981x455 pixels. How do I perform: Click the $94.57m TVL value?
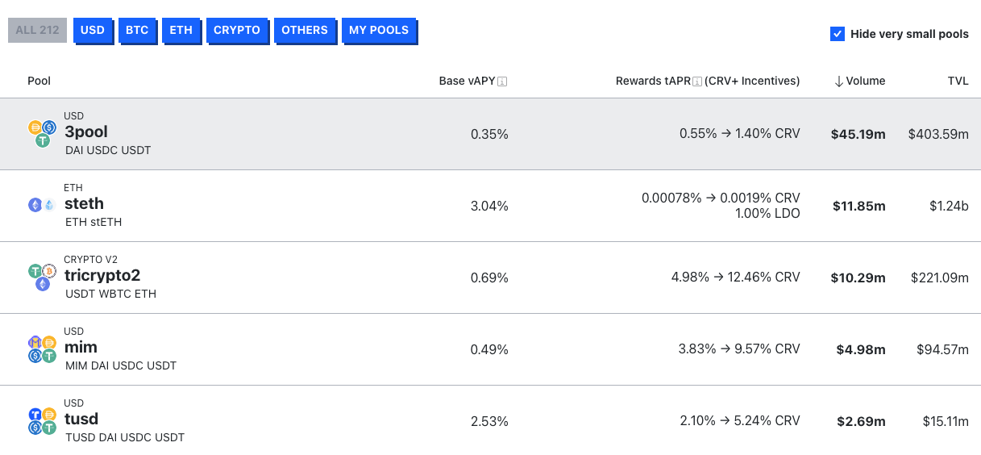point(943,349)
